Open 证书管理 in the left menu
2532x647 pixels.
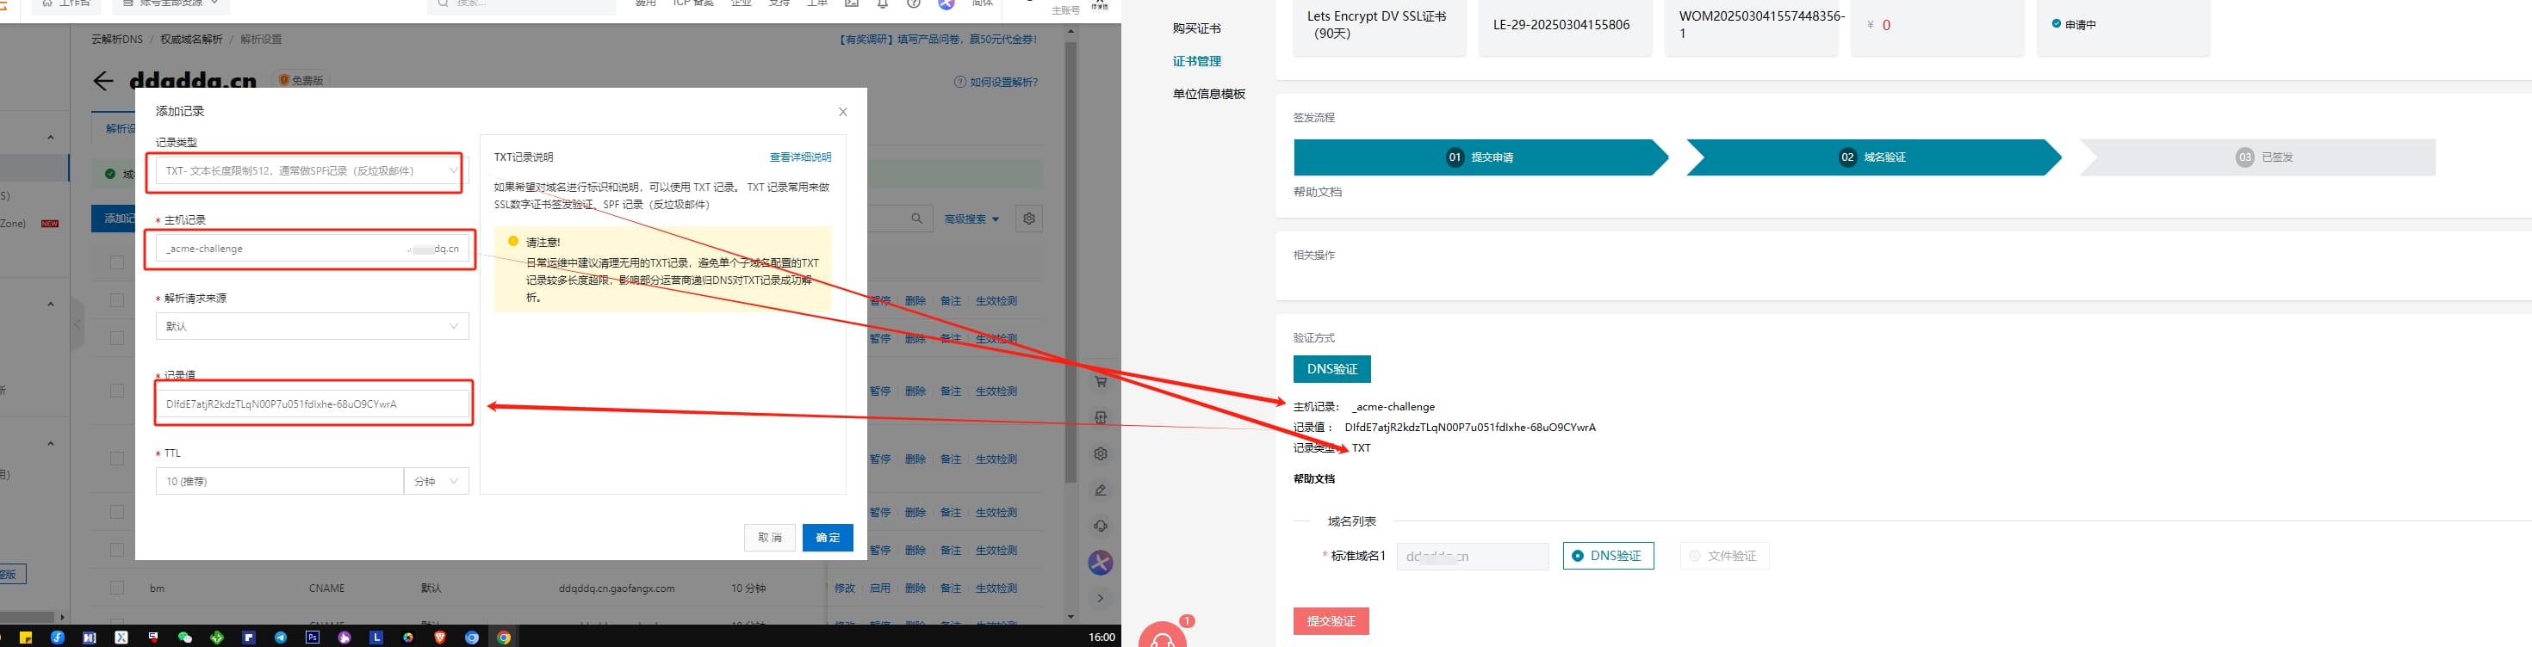point(1196,61)
